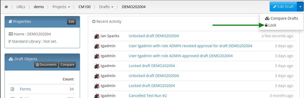Click avatar beside 'Cancelled Test Run #2'

click(x=97, y=96)
